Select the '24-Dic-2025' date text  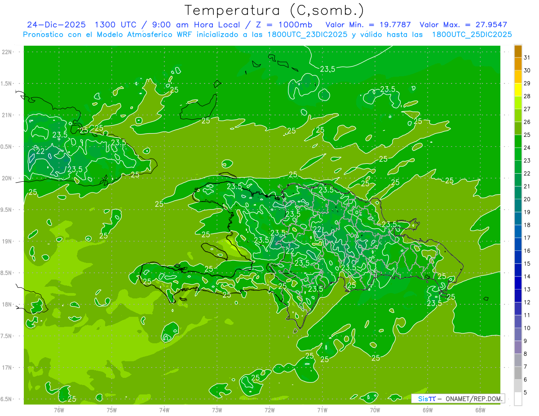tap(56, 25)
